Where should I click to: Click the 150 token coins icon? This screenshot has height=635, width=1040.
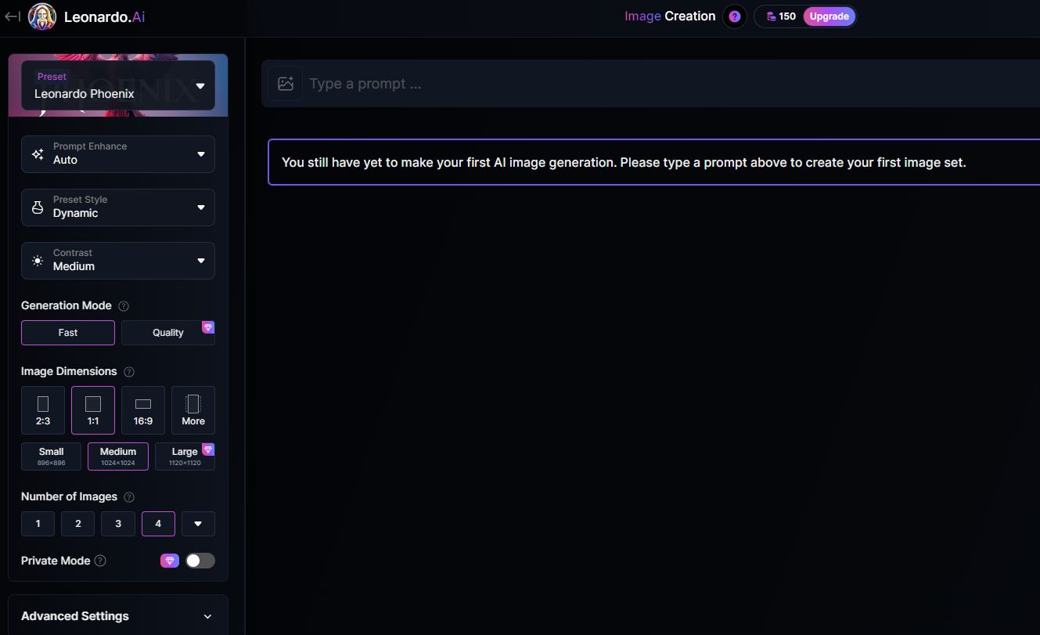(x=771, y=16)
